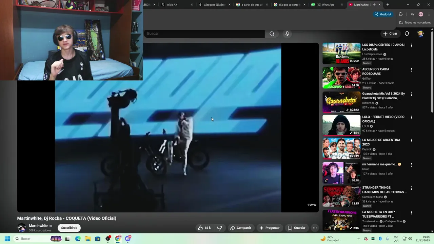This screenshot has width=434, height=244.
Task: Open options for STRANGER THINGS video
Action: pos(412,188)
